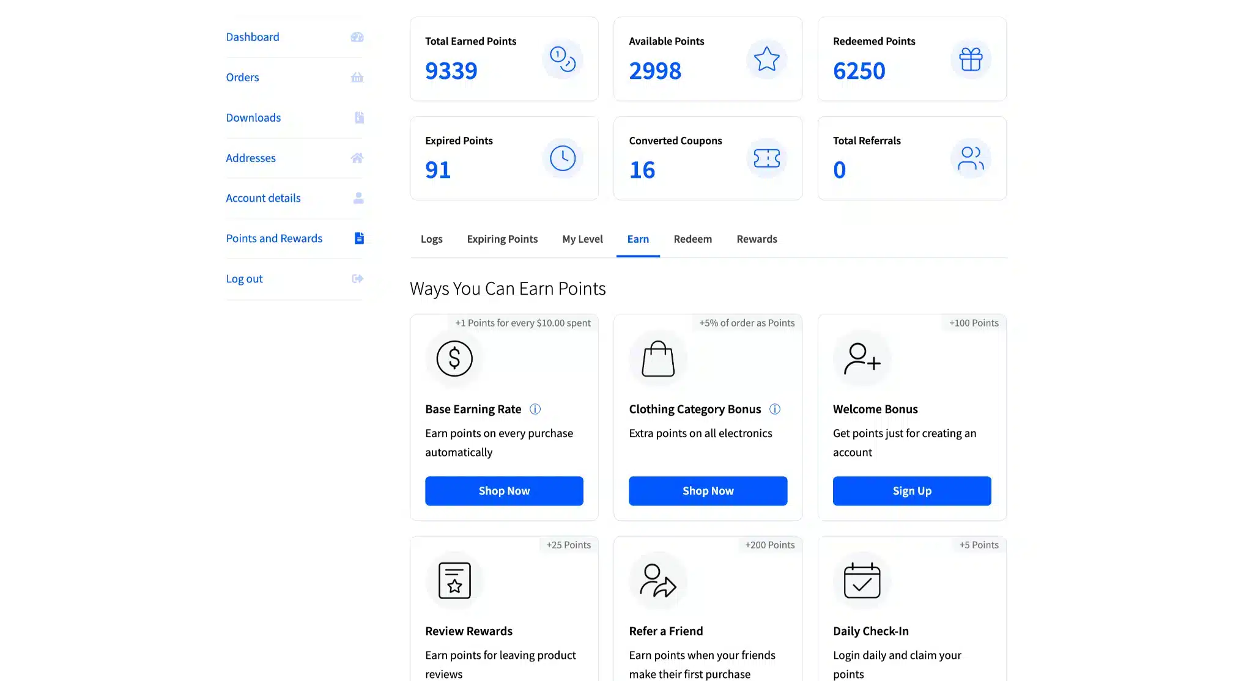
Task: Click the Refer a Friend card title
Action: coord(666,631)
